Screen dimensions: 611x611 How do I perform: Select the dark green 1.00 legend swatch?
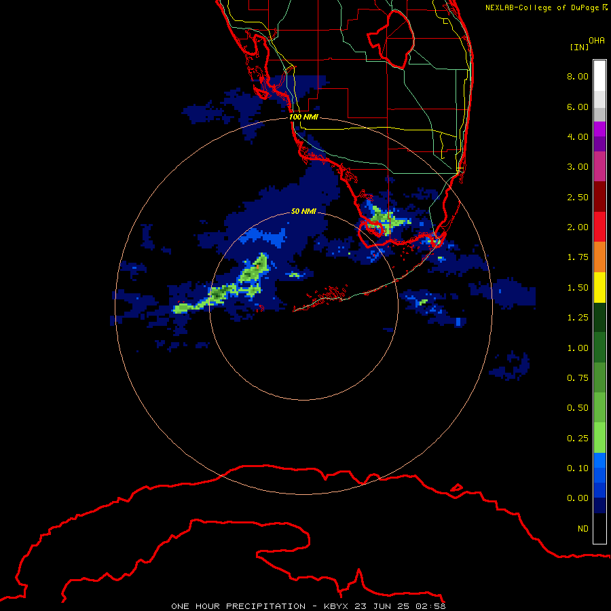click(x=599, y=348)
